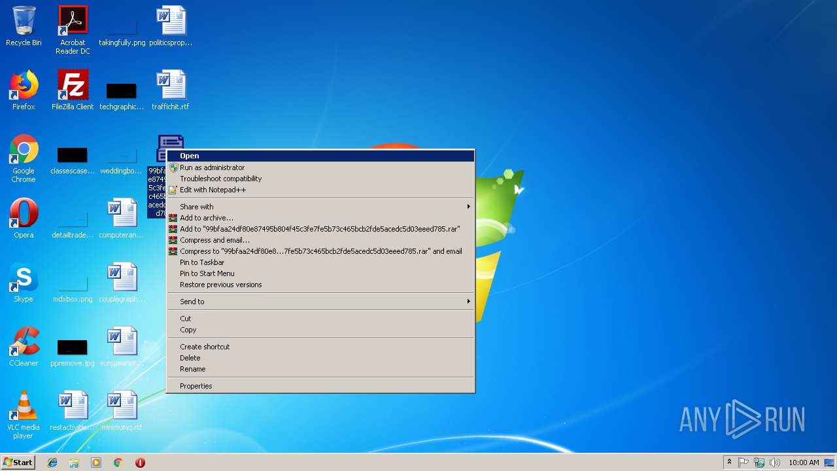The height and width of the screenshot is (471, 837).
Task: Open Action Center flag icon
Action: point(743,462)
